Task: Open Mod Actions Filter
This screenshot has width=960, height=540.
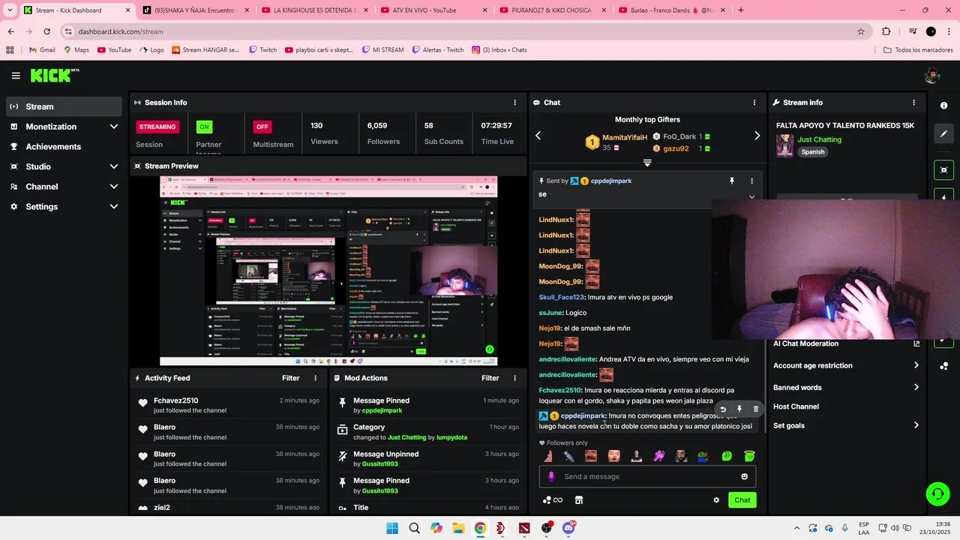Action: pos(490,378)
